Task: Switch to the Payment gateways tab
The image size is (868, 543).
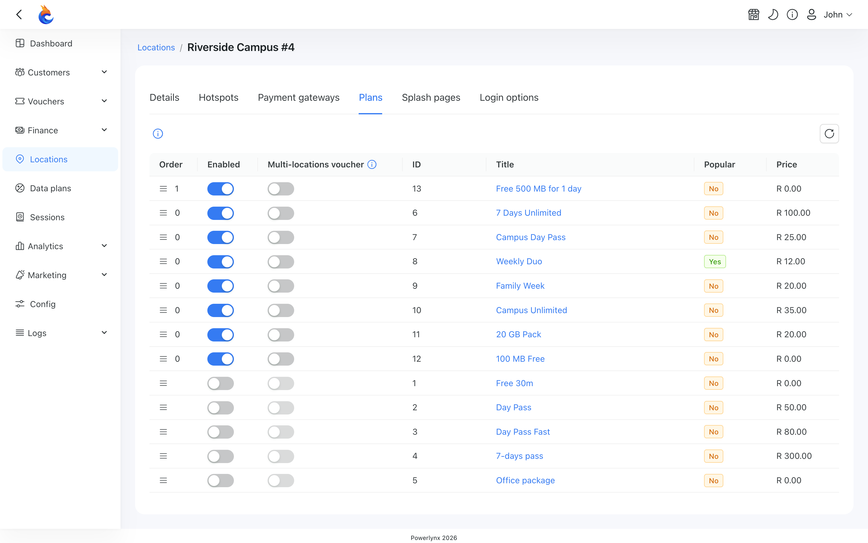Action: click(x=298, y=97)
